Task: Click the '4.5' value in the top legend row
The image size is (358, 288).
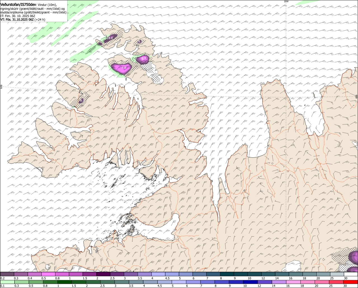Action: coord(167,278)
